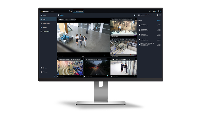The height and width of the screenshot is (113, 201).
Task: Click the Forensic search button
Action: click(78, 11)
